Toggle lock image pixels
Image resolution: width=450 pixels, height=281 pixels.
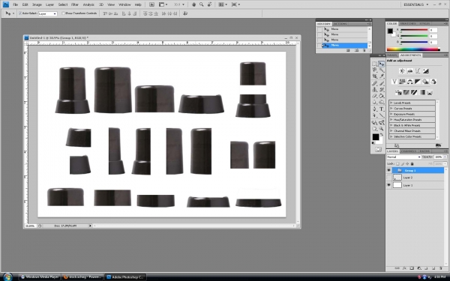click(402, 163)
